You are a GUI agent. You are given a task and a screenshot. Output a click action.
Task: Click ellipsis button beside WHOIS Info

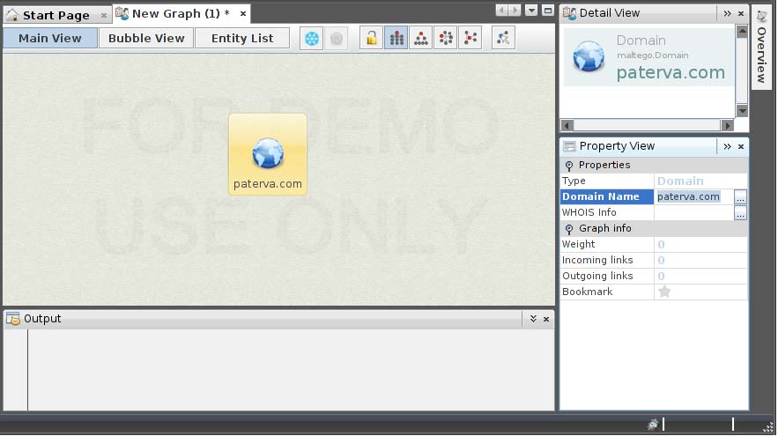pos(740,213)
